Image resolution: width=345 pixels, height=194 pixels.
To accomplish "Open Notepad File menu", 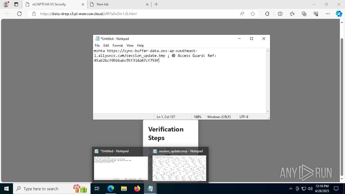I will click(x=97, y=46).
